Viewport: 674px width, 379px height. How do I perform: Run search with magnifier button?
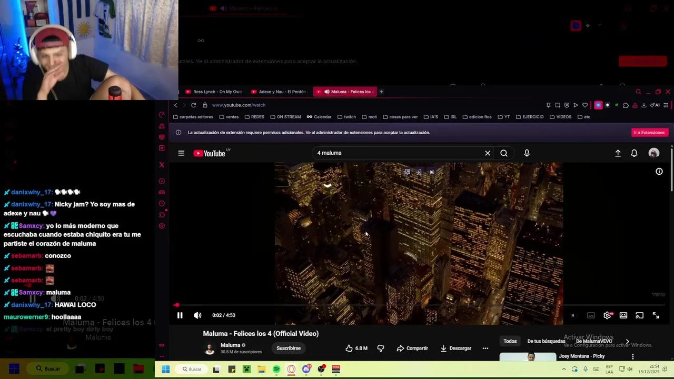click(x=504, y=153)
